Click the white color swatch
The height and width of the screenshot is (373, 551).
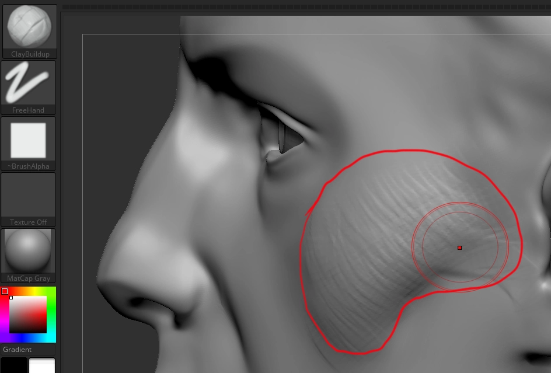pyautogui.click(x=41, y=368)
